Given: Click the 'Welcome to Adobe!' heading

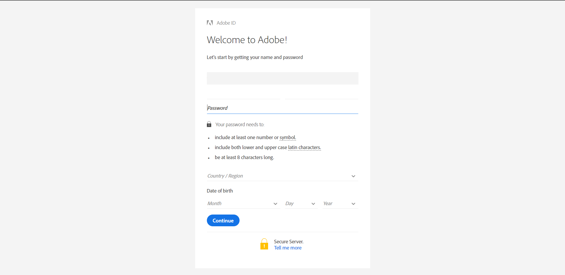Looking at the screenshot, I should pos(247,40).
